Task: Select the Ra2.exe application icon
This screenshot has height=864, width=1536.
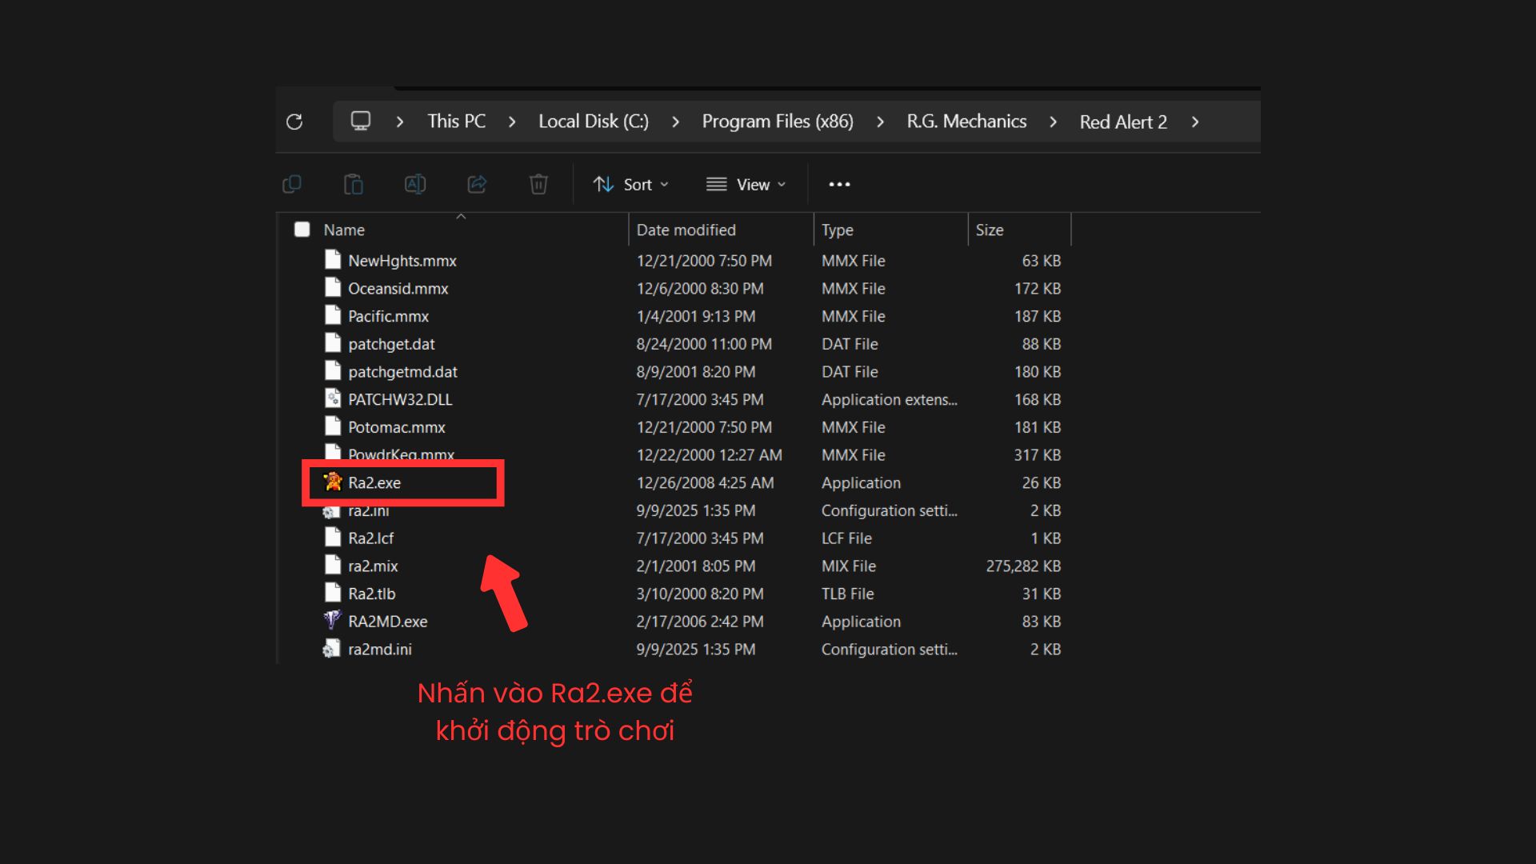Action: [333, 482]
